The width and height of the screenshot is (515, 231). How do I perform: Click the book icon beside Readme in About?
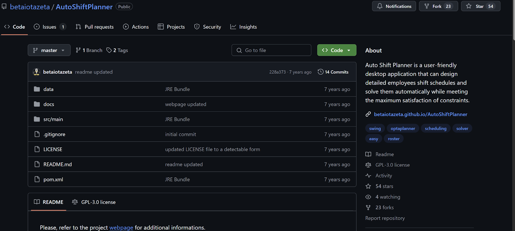pos(368,154)
